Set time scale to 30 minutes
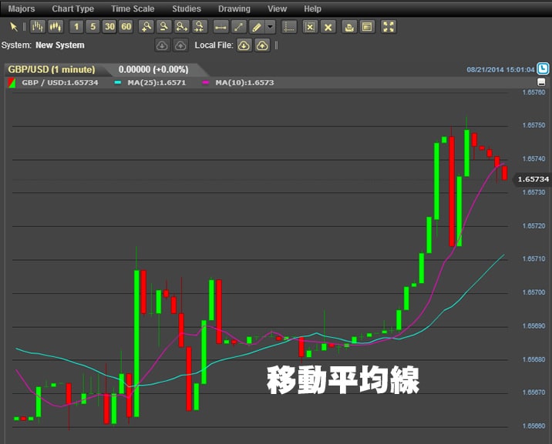 click(109, 27)
